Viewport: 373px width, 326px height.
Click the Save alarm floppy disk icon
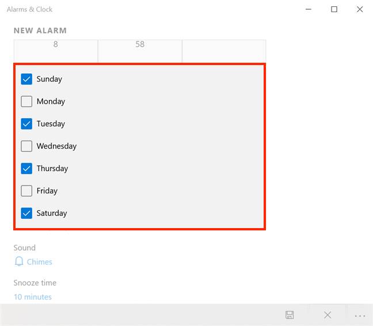290,314
